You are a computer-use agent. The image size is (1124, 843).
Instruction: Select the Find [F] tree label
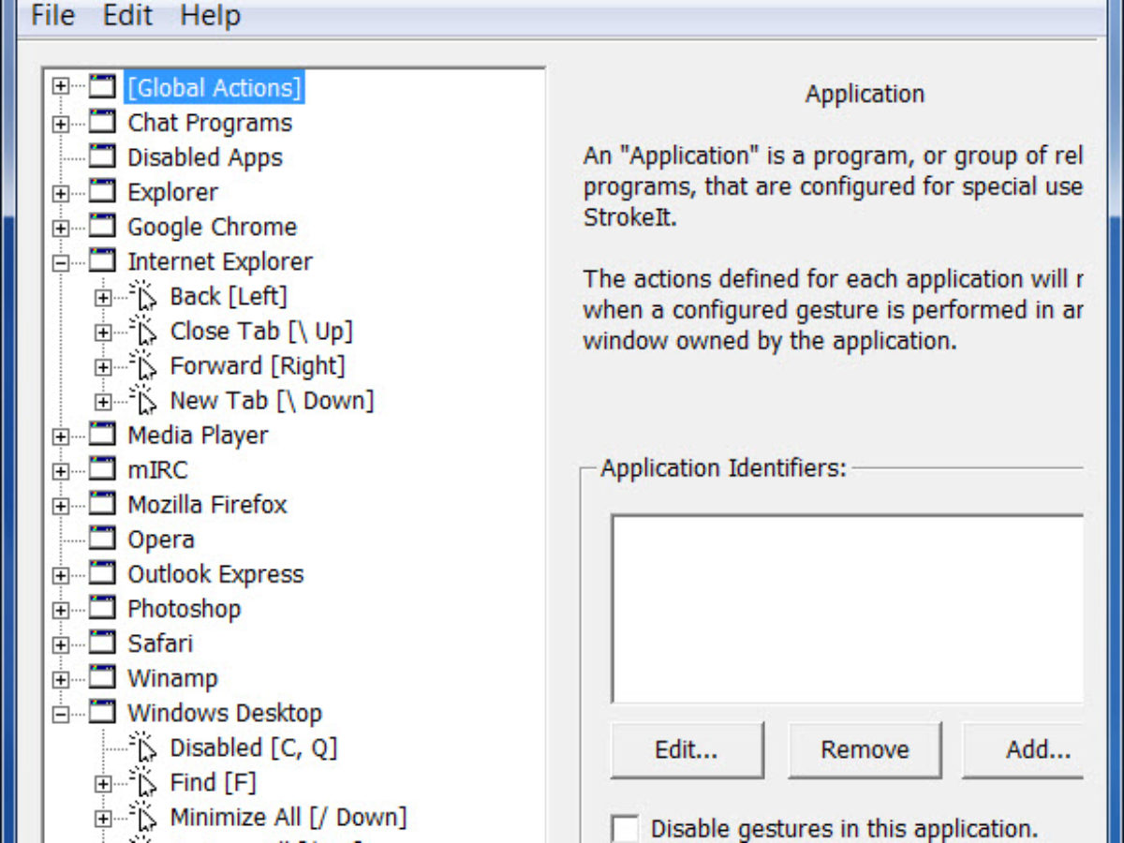point(213,781)
